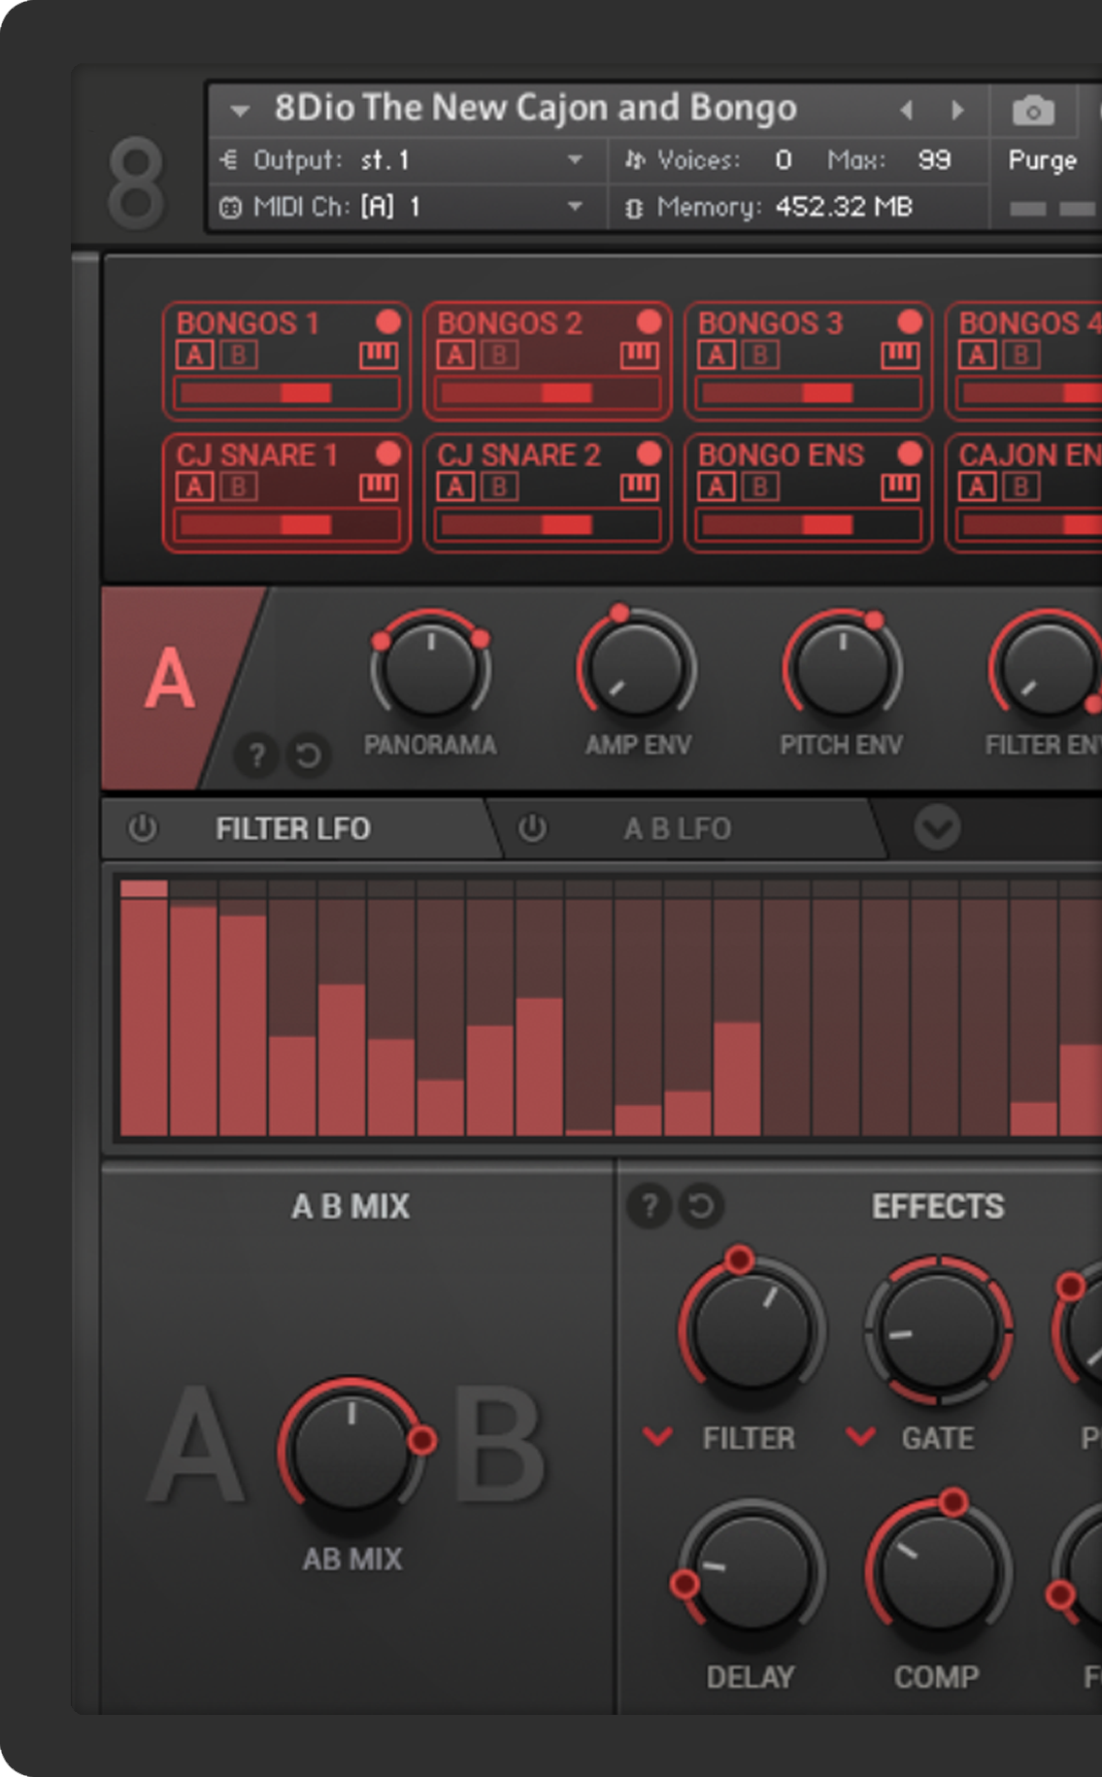Adjust the GATE effect knob
This screenshot has width=1102, height=1777.
pos(939,1329)
